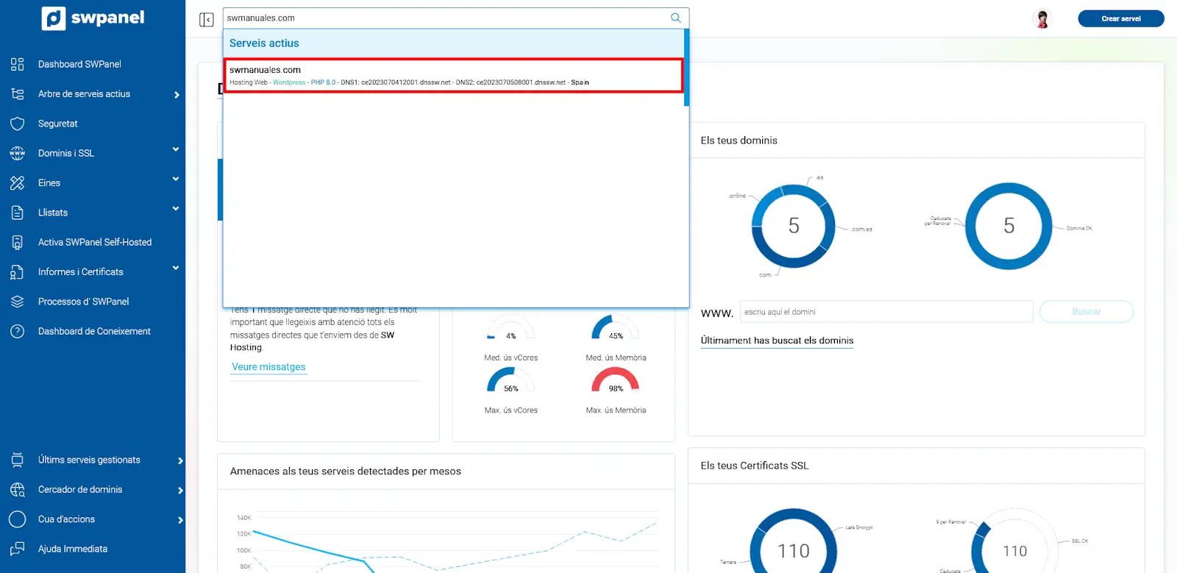Click Els teus Certificats SSL heading

(754, 466)
